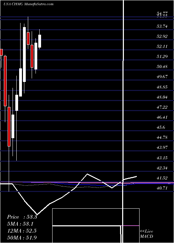Click the 40.71 price axis label
This screenshot has height=243, width=174.
coord(162,188)
